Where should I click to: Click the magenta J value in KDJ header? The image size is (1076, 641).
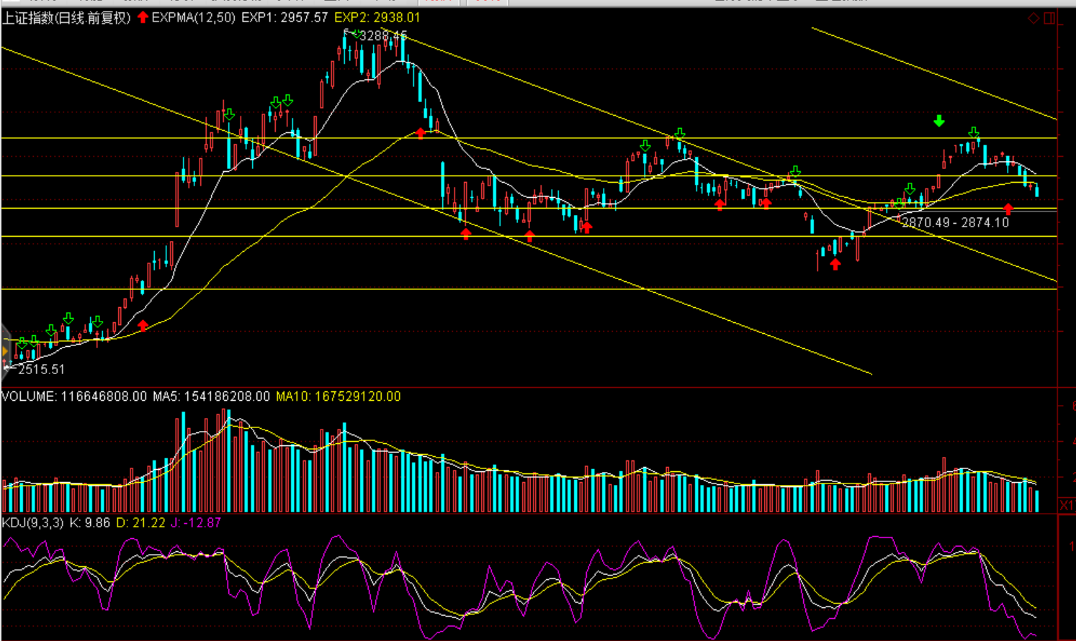click(x=195, y=523)
